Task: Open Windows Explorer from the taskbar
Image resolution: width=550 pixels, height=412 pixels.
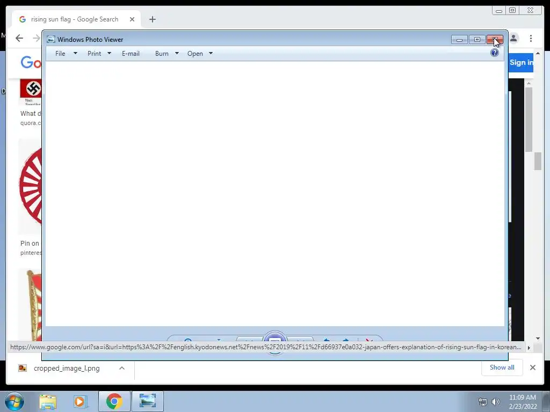Action: tap(48, 402)
